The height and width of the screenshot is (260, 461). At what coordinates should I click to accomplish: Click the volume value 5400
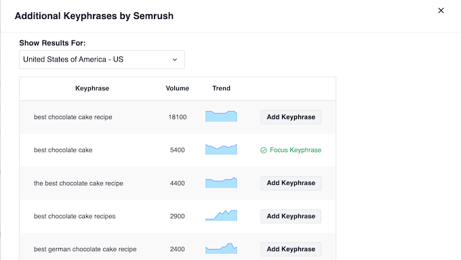click(x=178, y=150)
